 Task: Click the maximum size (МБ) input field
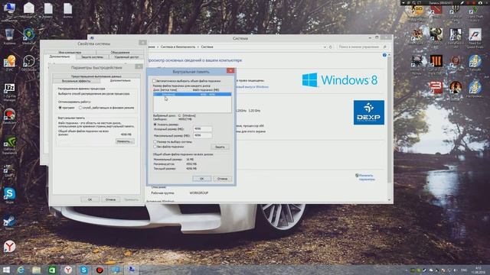[x=202, y=135]
